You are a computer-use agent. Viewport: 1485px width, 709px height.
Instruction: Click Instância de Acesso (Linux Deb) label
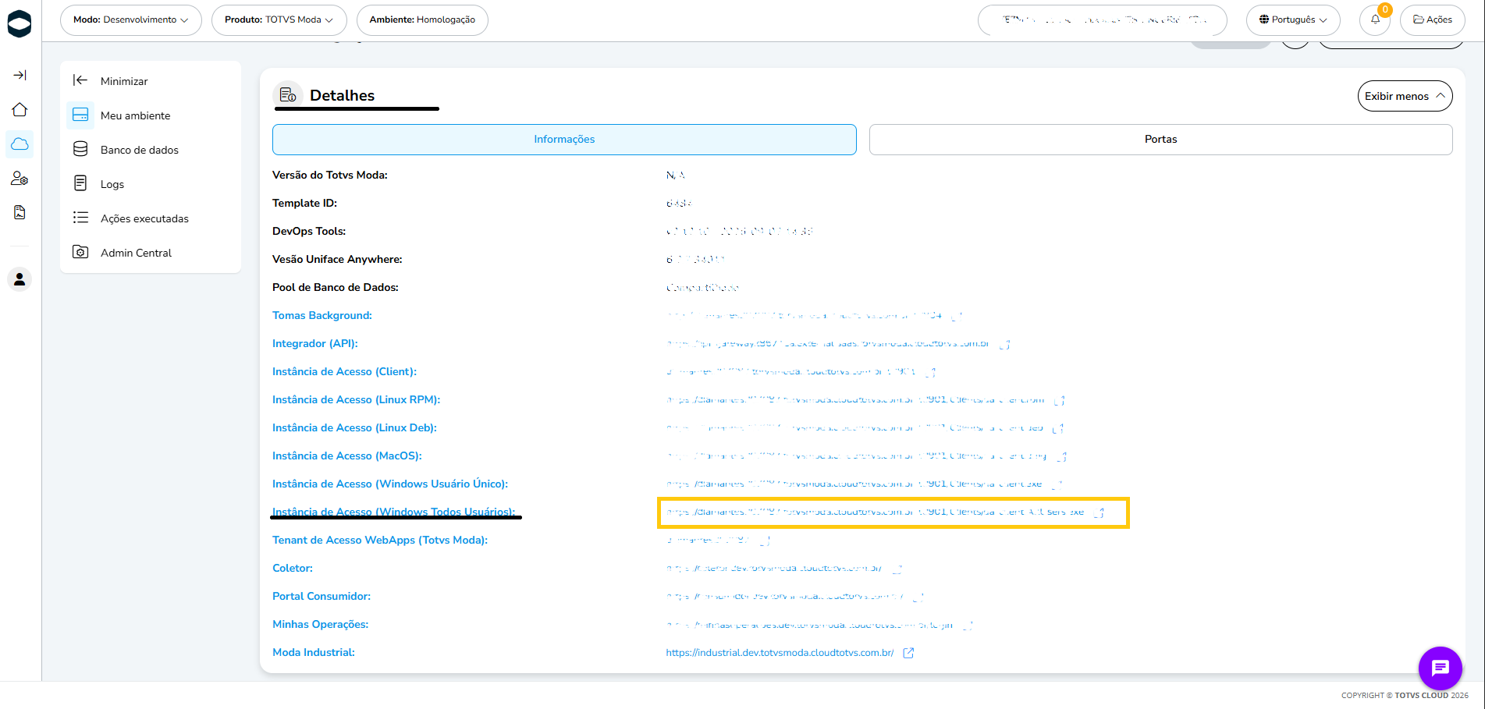pos(355,427)
